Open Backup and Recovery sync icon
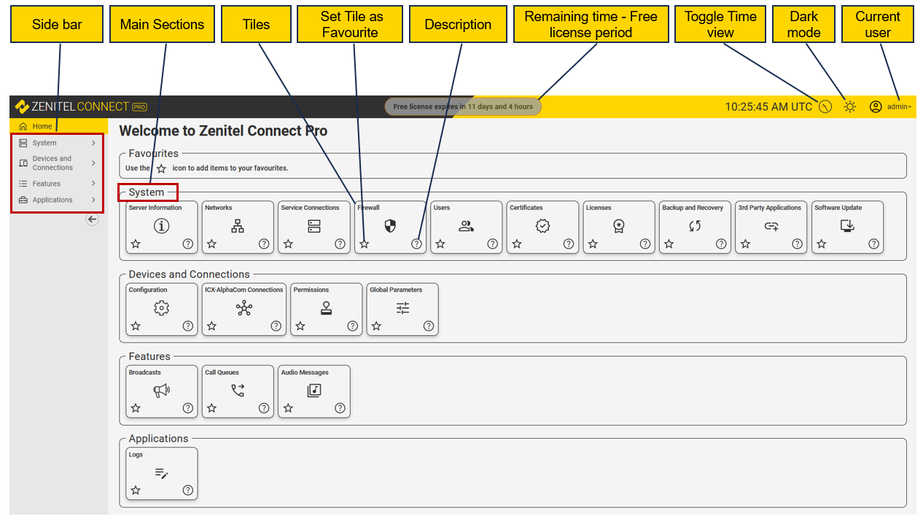This screenshot has height=519, width=923. [x=695, y=226]
